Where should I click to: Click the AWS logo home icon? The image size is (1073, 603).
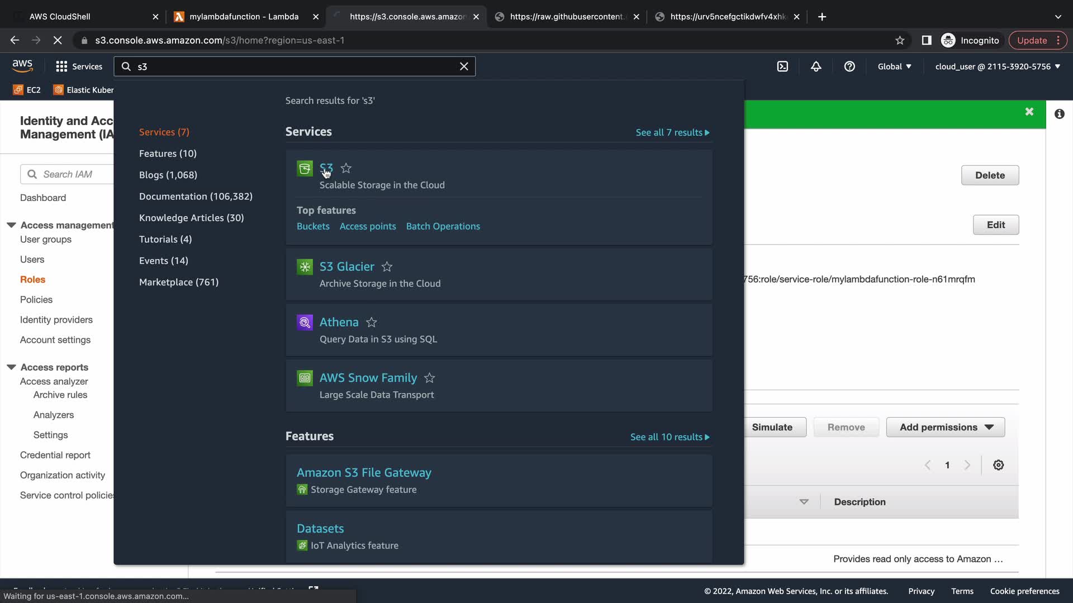(x=22, y=65)
